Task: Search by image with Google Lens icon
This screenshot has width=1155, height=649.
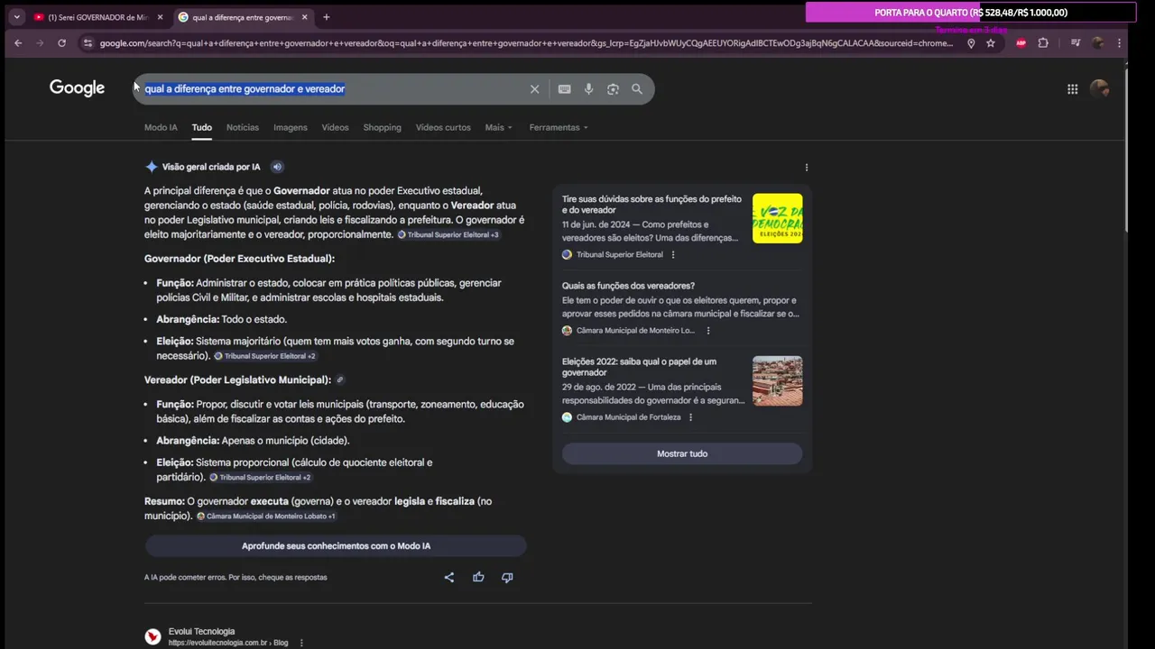Action: coord(613,89)
